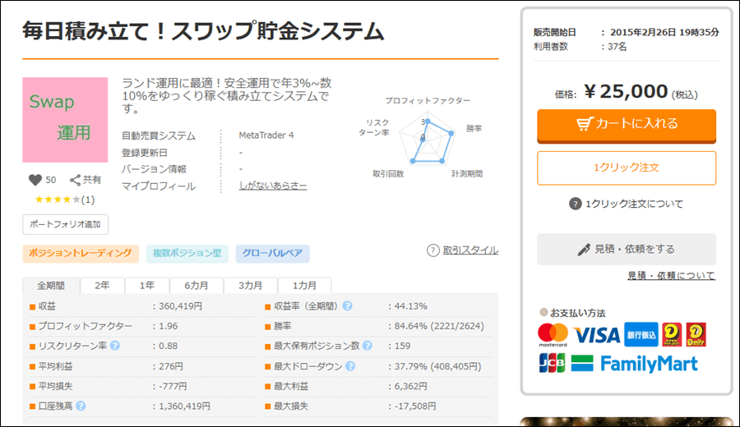Click the question icon for 1クリック注文について
Image resolution: width=740 pixels, height=427 pixels.
pyautogui.click(x=575, y=204)
